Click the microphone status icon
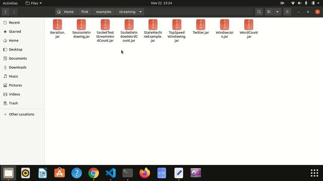Image resolution: width=323 pixels, height=181 pixels. point(306,3)
